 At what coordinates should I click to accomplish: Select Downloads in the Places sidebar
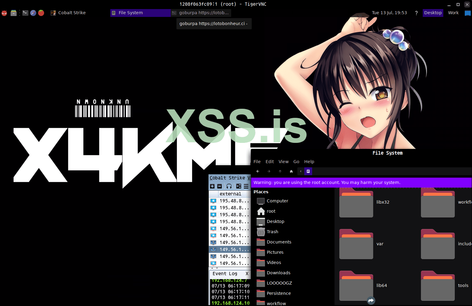pos(278,273)
